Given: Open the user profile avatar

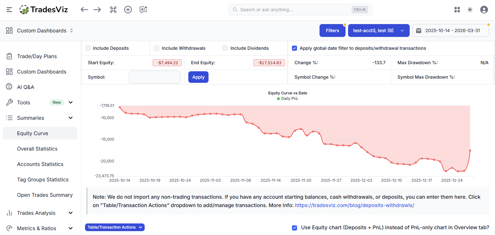Looking at the screenshot, I should pyautogui.click(x=484, y=10).
